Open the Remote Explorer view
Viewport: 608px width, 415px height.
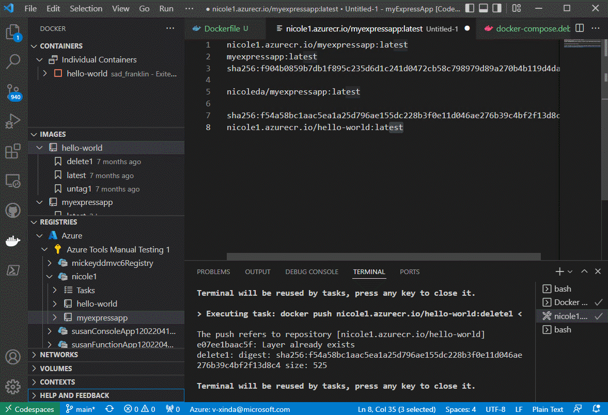[13, 181]
